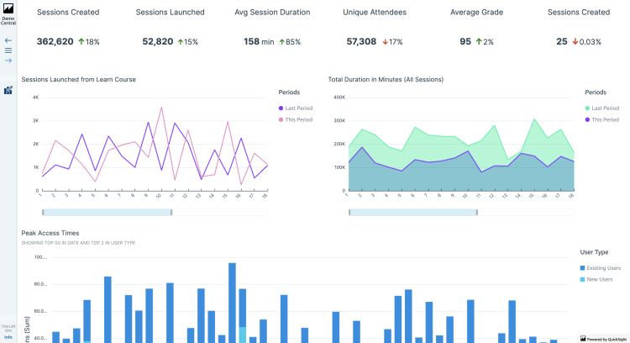Toggle Last Period in Sessions Launched legend
The height and width of the screenshot is (343, 630).
point(298,108)
